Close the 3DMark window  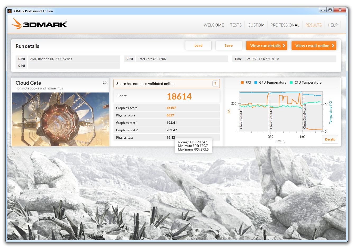pyautogui.click(x=340, y=10)
